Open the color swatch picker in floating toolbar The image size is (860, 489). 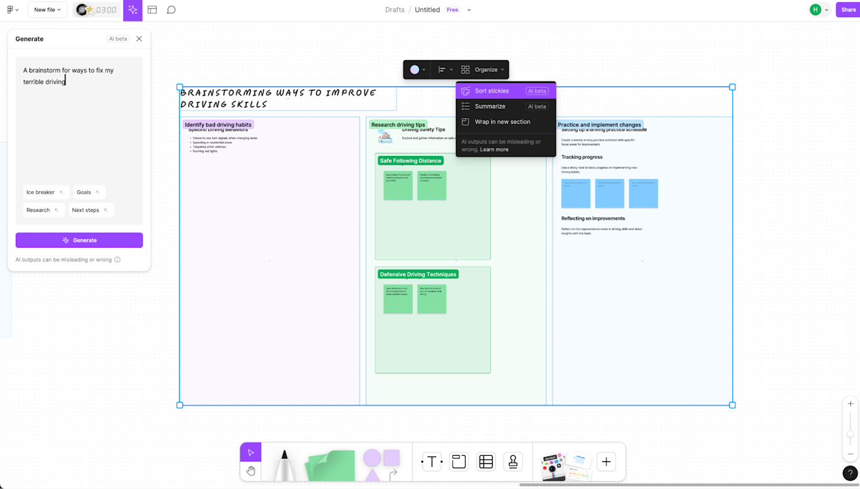pos(418,69)
